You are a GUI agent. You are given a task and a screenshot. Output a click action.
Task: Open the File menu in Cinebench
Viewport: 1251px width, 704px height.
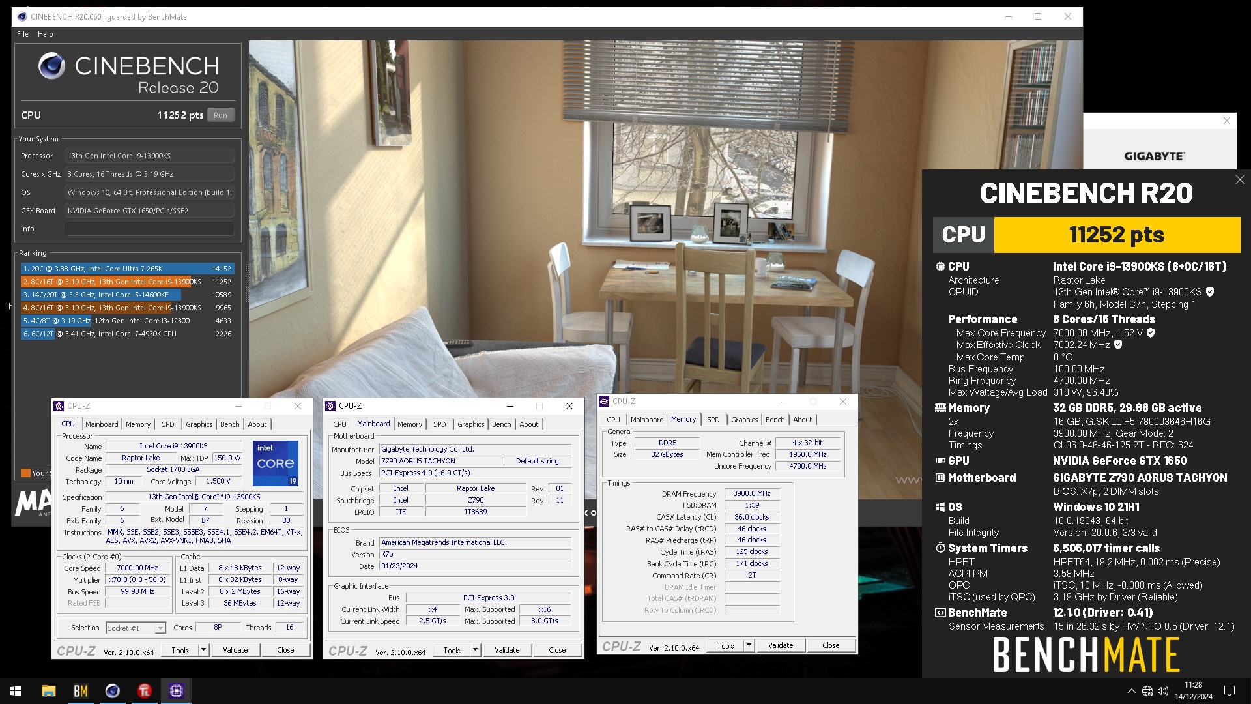[23, 34]
